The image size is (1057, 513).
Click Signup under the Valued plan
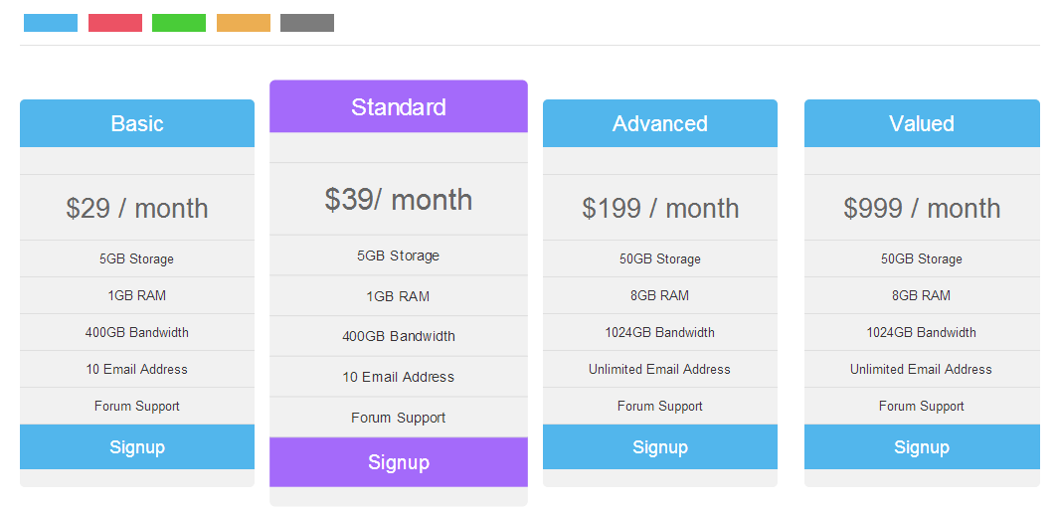pyautogui.click(x=922, y=447)
